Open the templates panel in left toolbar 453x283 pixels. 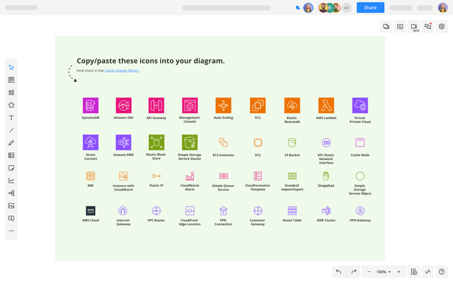coord(11,80)
